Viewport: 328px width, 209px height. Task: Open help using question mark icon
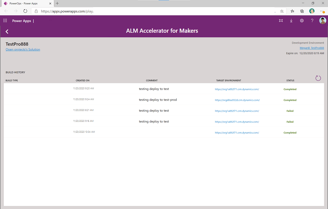tap(312, 20)
